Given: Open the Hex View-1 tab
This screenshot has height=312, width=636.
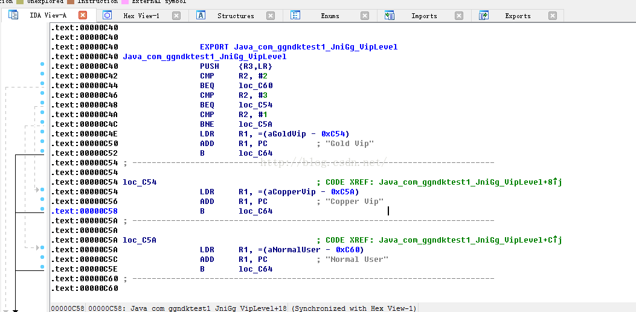Looking at the screenshot, I should coord(142,16).
